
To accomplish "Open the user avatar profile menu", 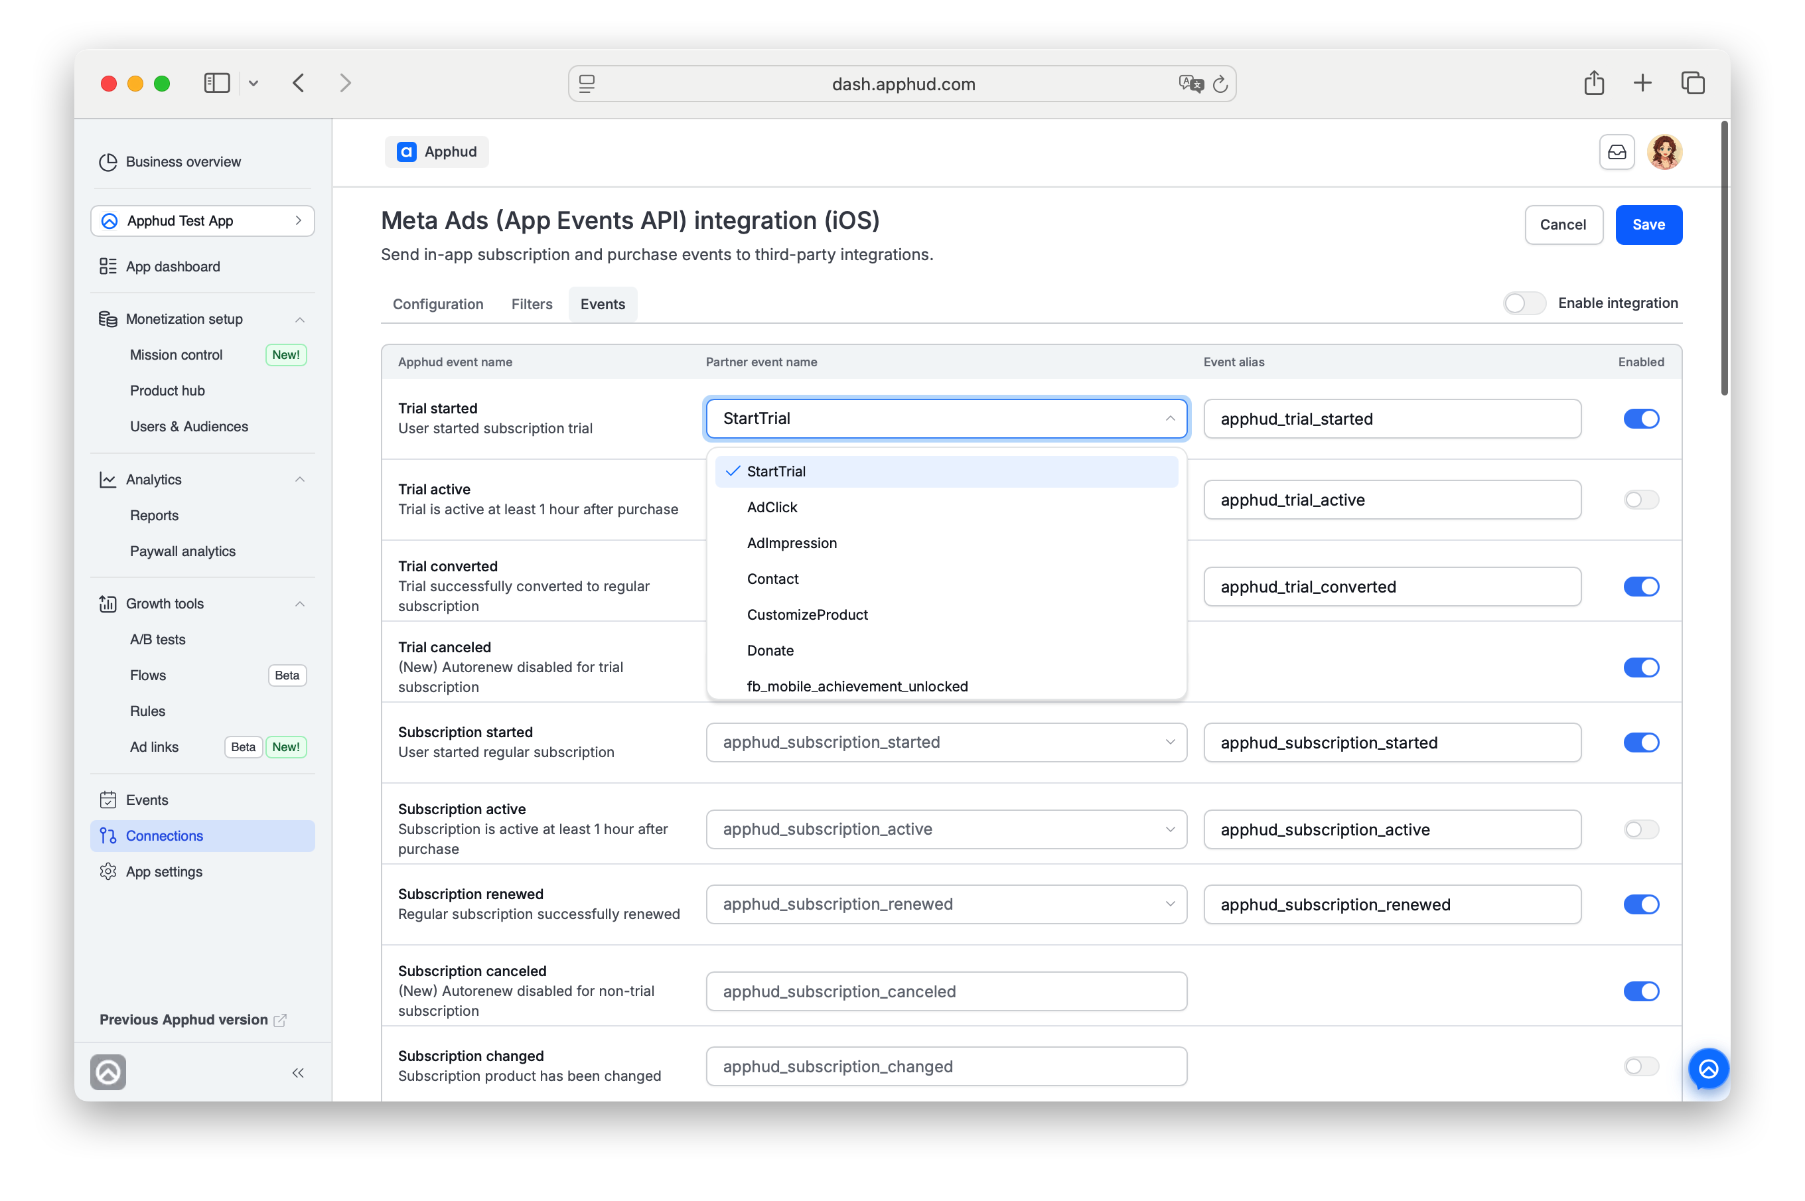I will 1664,152.
